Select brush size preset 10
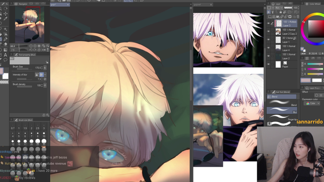 pyautogui.click(x=44, y=134)
